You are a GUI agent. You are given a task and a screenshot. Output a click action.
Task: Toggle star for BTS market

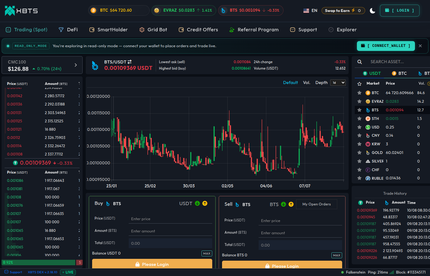pyautogui.click(x=359, y=110)
